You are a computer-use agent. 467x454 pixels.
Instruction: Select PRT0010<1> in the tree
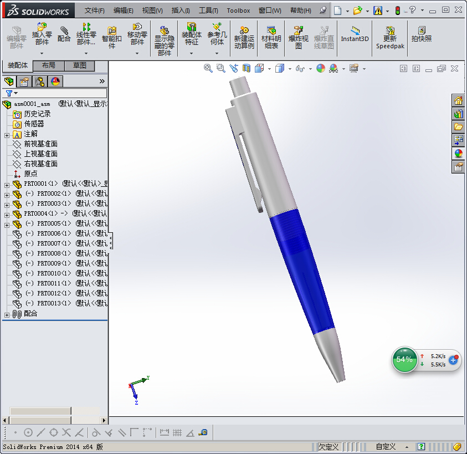54,273
